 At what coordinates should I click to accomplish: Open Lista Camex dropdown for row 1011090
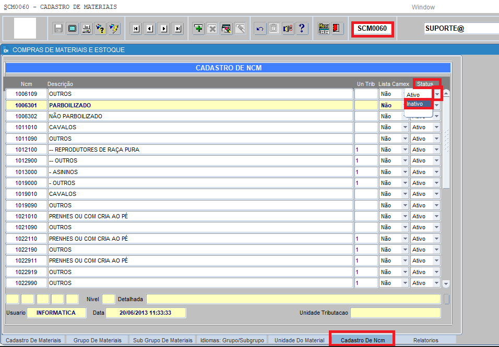[x=405, y=139]
